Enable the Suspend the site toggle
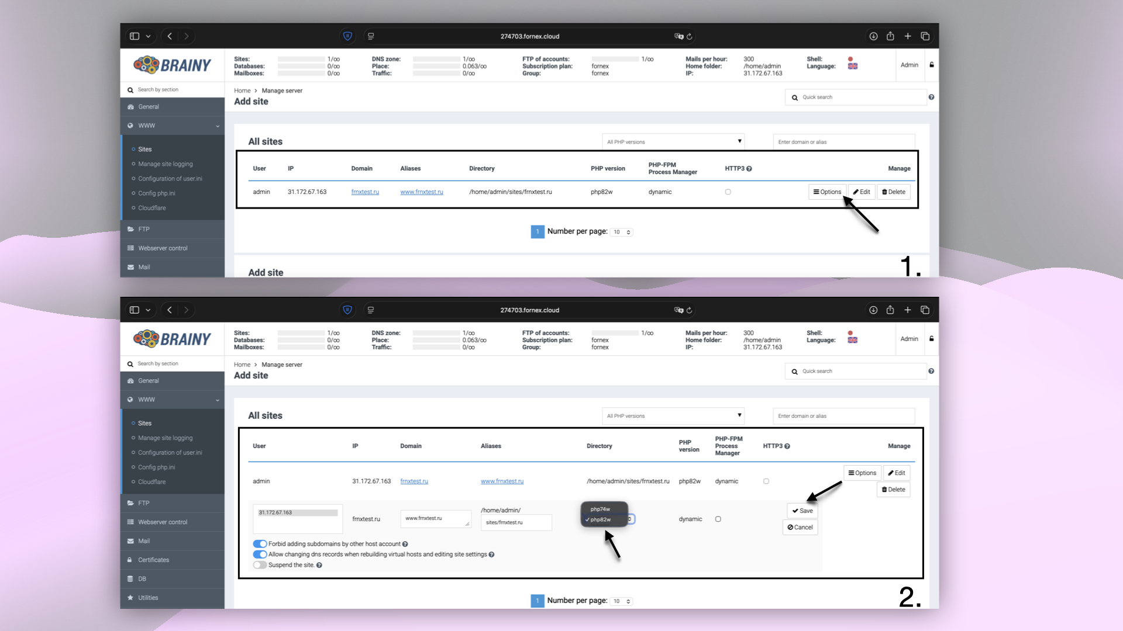Image resolution: width=1123 pixels, height=631 pixels. tap(260, 565)
